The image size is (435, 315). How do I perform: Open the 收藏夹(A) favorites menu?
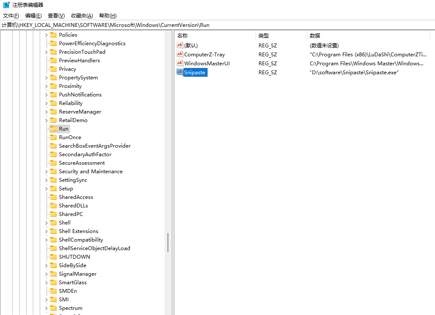point(82,16)
